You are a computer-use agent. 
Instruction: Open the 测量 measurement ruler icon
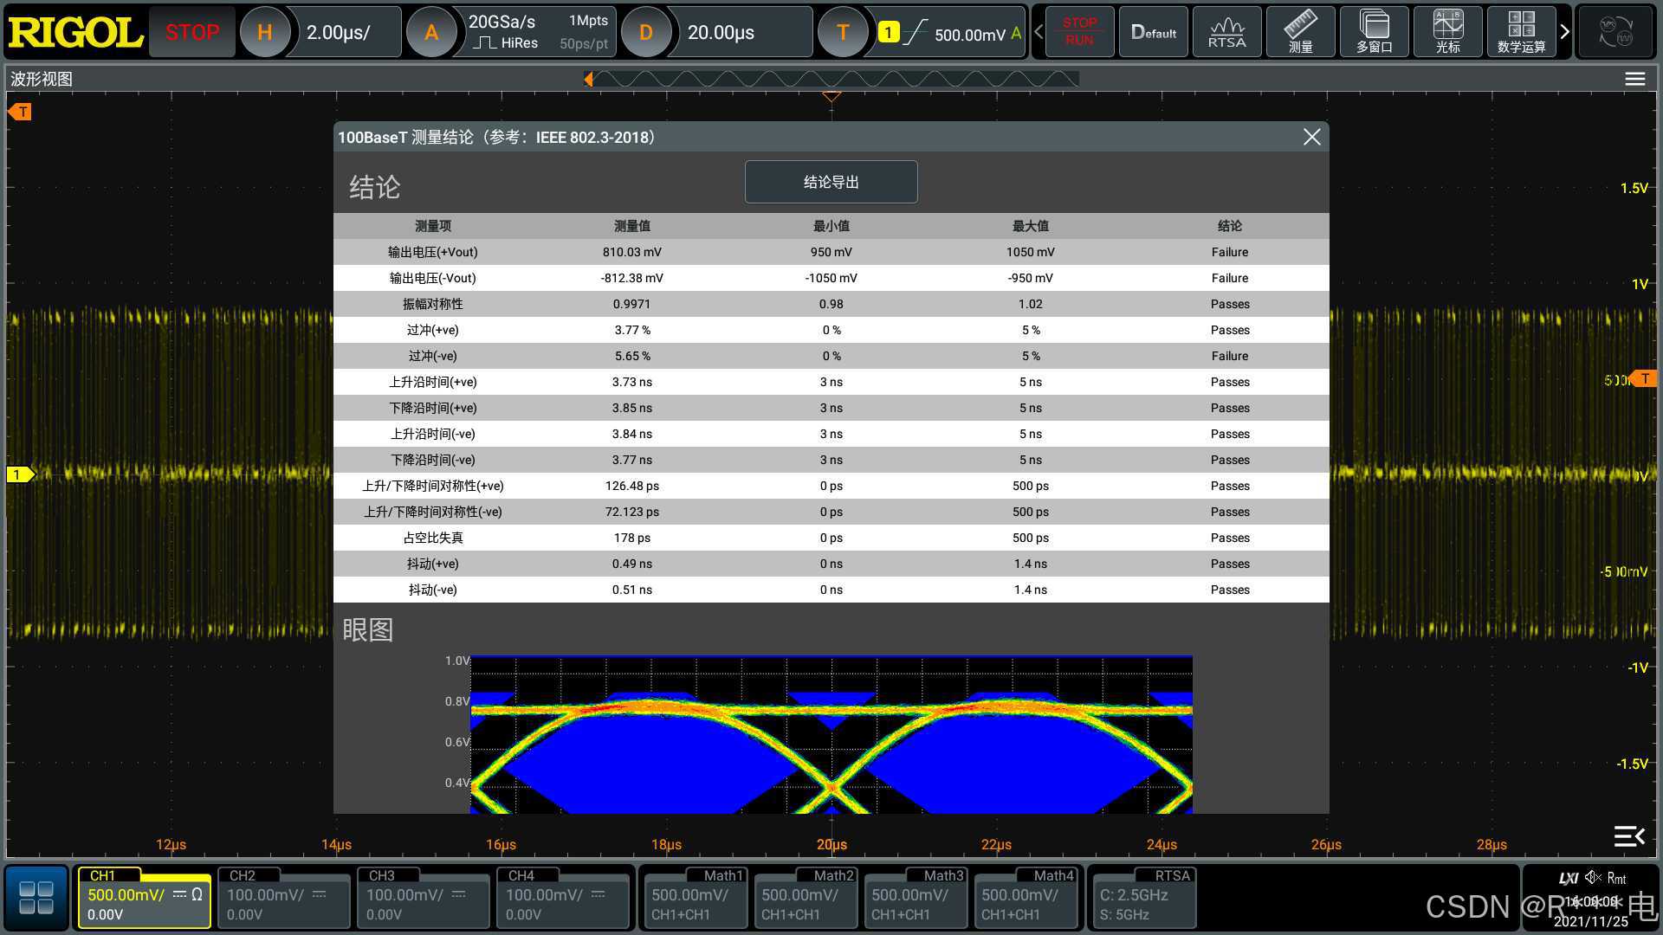pos(1300,32)
